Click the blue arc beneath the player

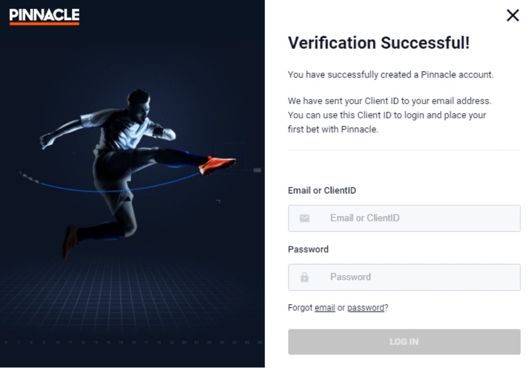pos(102,190)
